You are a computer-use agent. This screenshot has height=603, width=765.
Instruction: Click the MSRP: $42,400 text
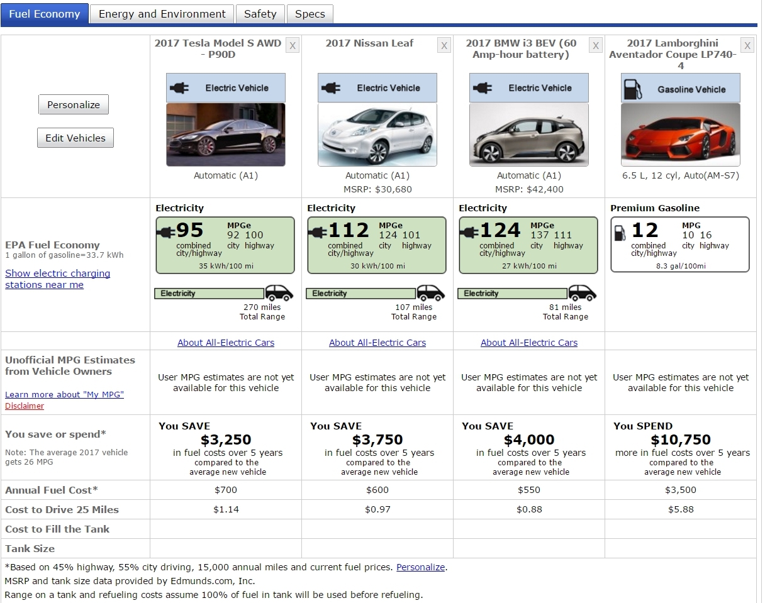click(x=529, y=189)
